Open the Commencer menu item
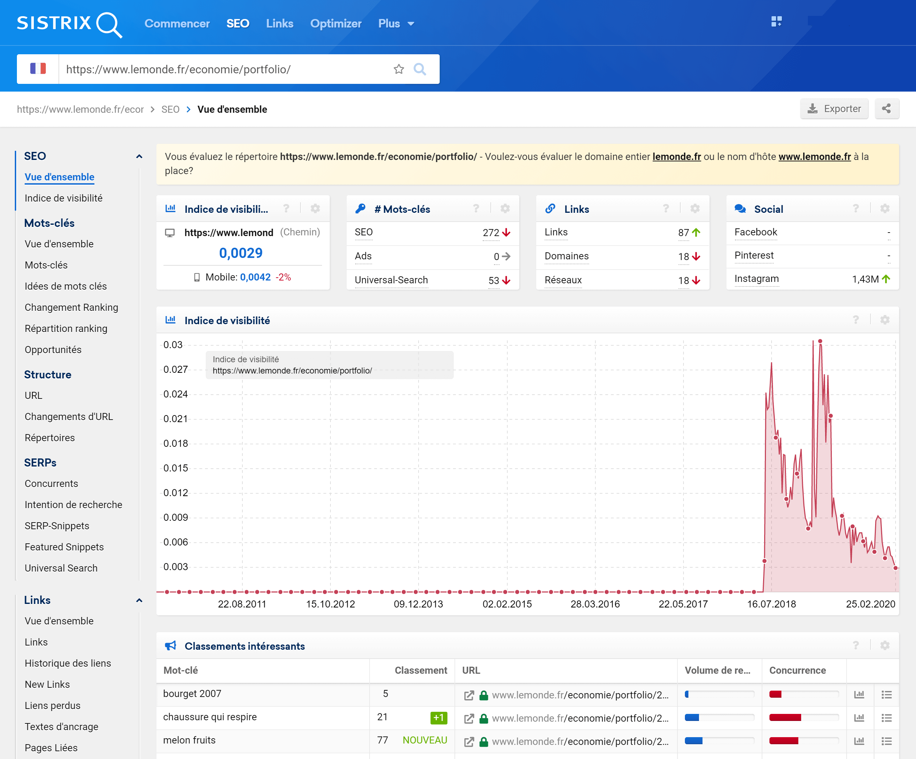Screen dimensions: 916x759 click(x=177, y=24)
